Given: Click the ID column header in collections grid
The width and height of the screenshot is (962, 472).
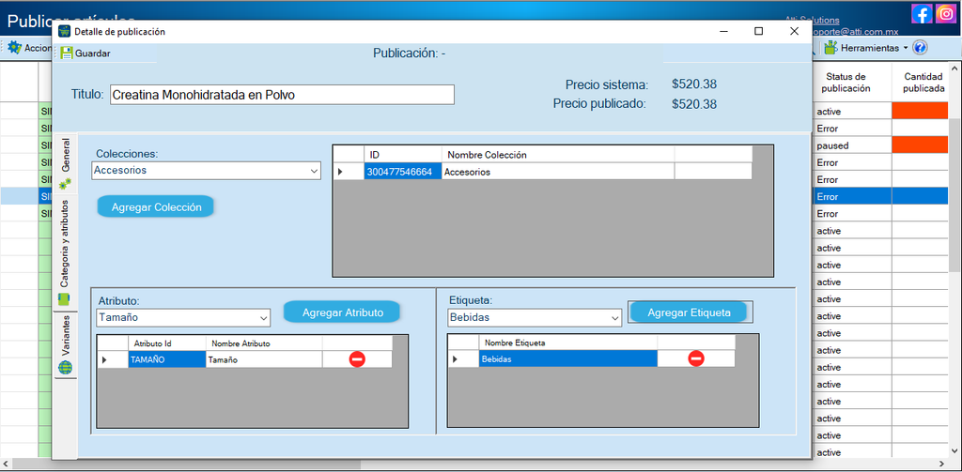Looking at the screenshot, I should (403, 155).
